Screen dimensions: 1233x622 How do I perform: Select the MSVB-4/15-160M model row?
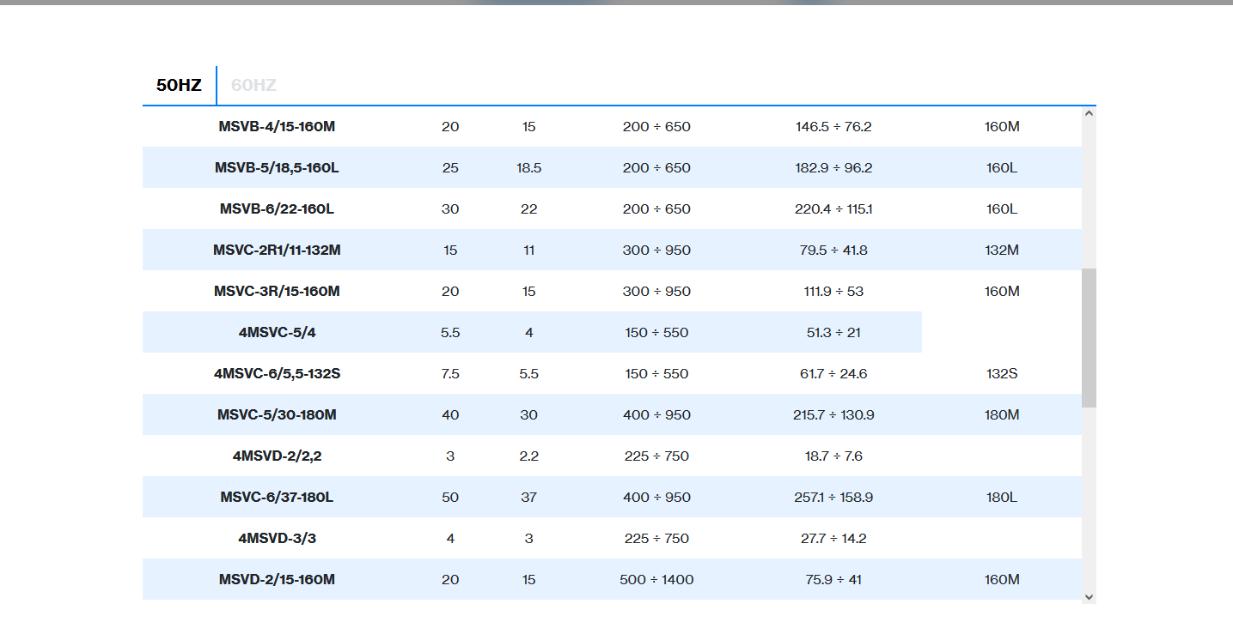click(x=277, y=127)
